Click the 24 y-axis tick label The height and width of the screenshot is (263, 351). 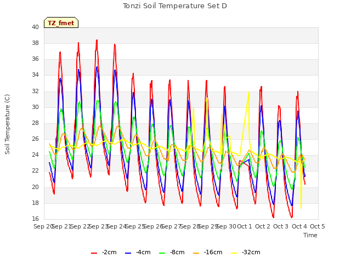[35, 155]
